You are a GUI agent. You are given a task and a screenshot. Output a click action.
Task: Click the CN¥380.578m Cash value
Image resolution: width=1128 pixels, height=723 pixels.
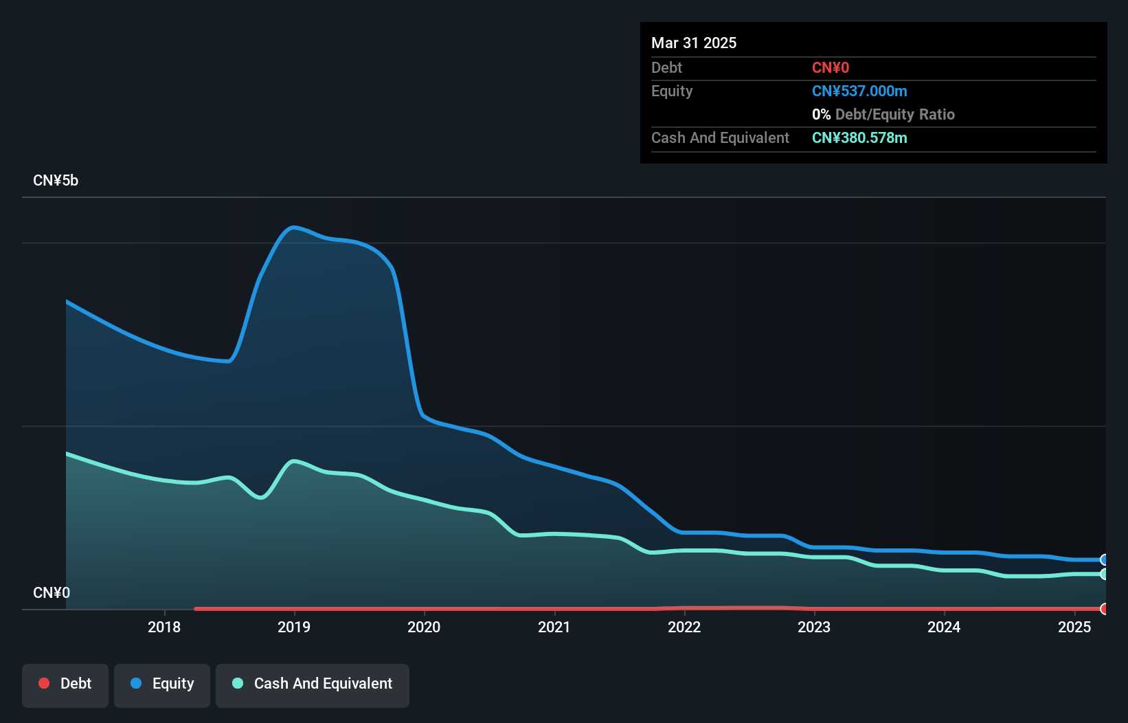(859, 137)
